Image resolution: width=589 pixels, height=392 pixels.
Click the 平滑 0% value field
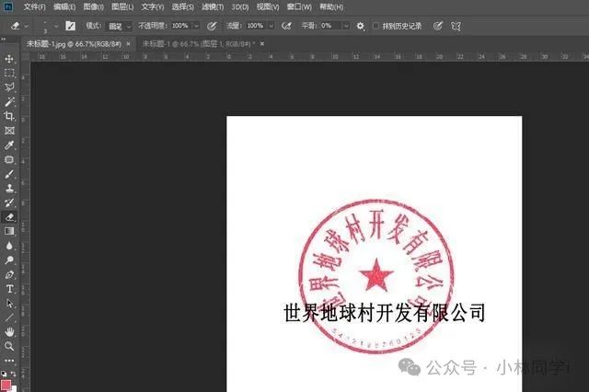(329, 26)
